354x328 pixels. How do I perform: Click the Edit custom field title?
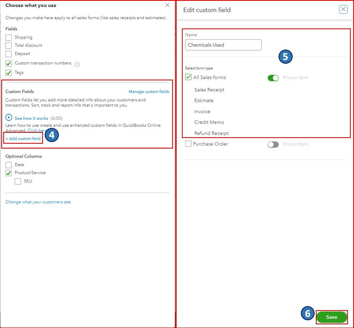point(207,10)
